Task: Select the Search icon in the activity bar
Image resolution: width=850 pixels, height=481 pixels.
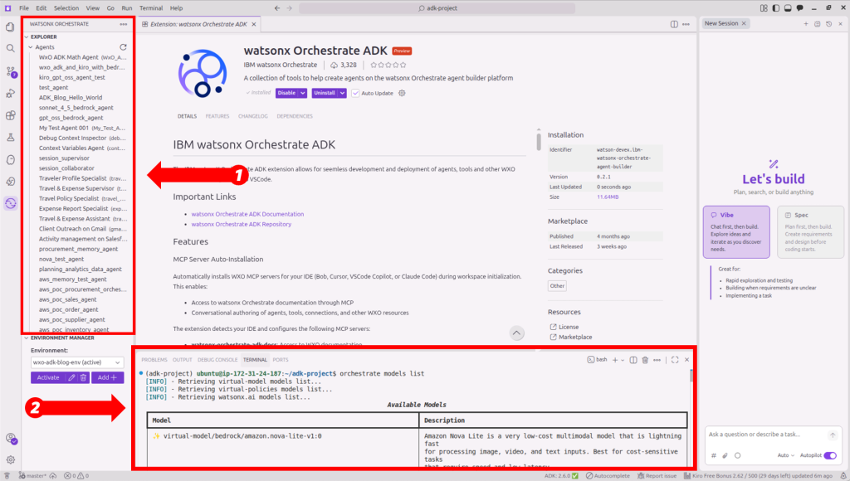Action: click(x=10, y=49)
